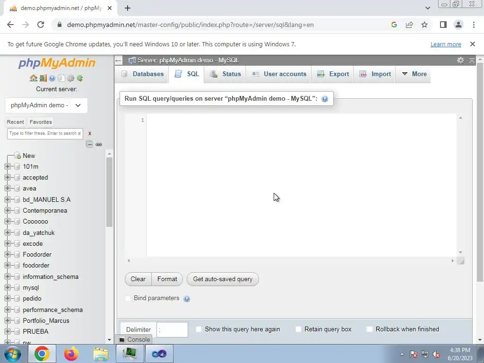Click the Clear button
Screen dimensions: 484x363
point(138,279)
